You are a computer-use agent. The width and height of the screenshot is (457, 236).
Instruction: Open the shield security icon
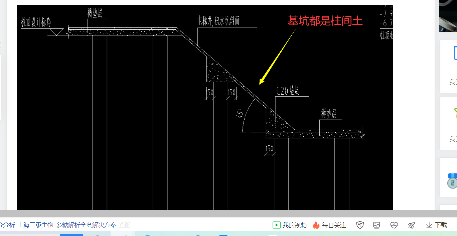click(x=360, y=225)
